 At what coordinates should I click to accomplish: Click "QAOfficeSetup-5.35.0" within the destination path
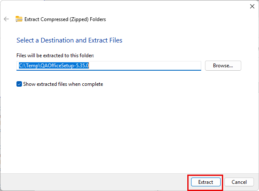[x=67, y=66]
